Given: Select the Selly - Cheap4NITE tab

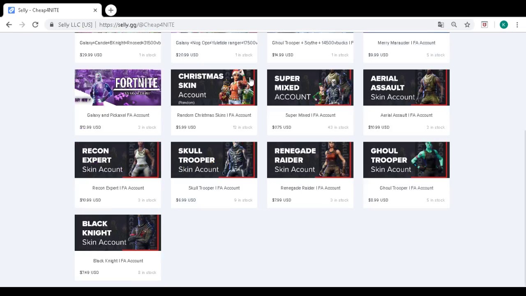Looking at the screenshot, I should (x=53, y=10).
